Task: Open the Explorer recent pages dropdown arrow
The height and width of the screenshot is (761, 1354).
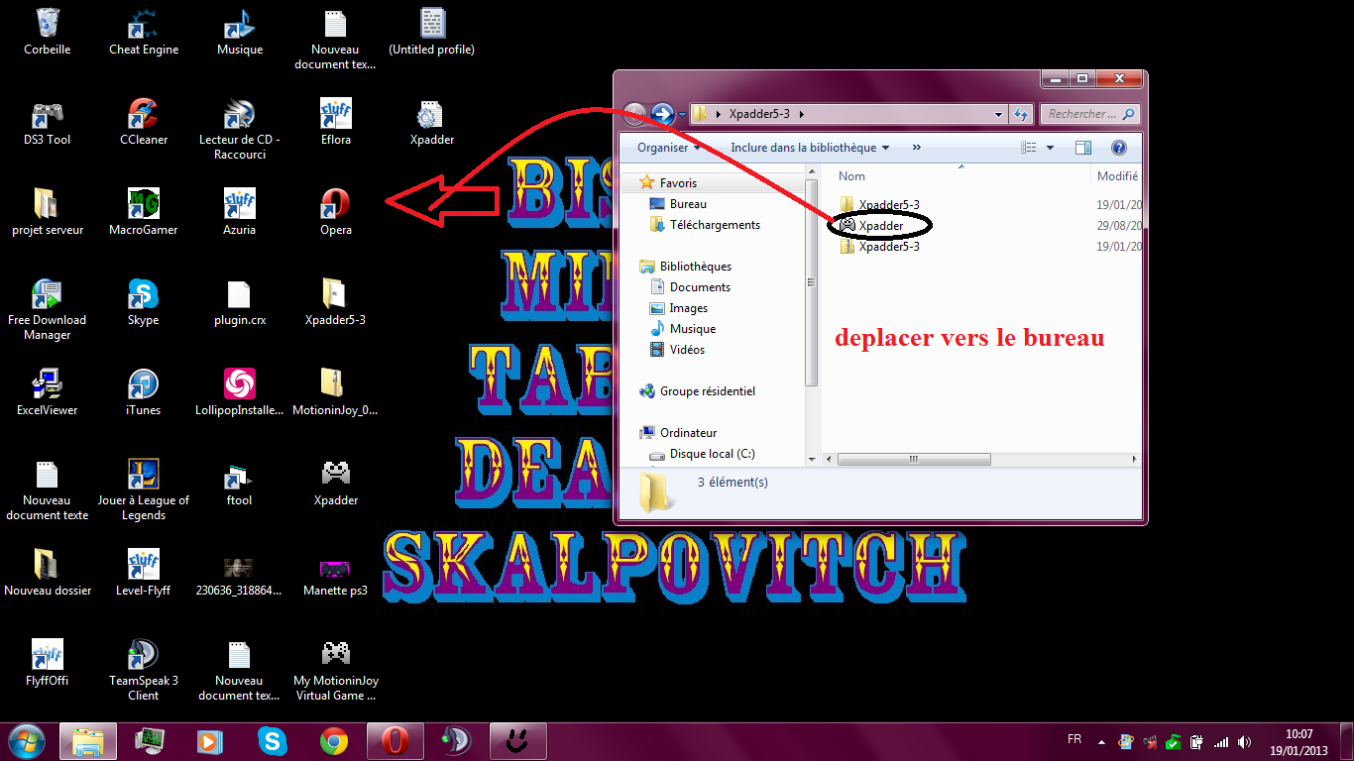Action: 681,115
